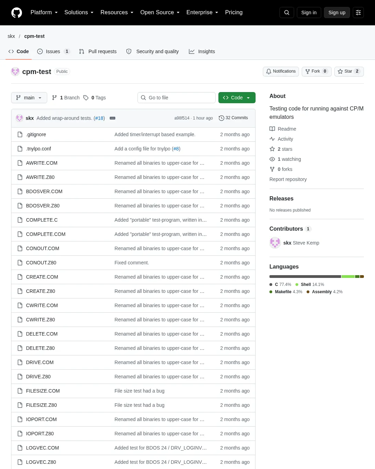Click the file icon next to CONOUT.Z80
Viewport: 375px width, 469px height.
coord(20,263)
